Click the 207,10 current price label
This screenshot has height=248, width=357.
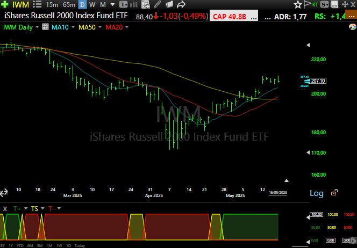coord(318,81)
